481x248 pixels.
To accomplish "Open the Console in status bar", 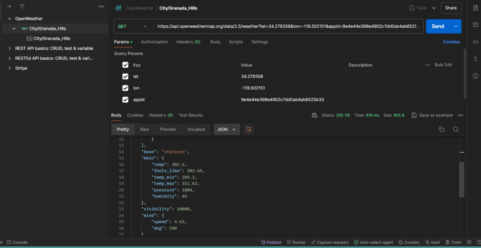I will [17, 242].
